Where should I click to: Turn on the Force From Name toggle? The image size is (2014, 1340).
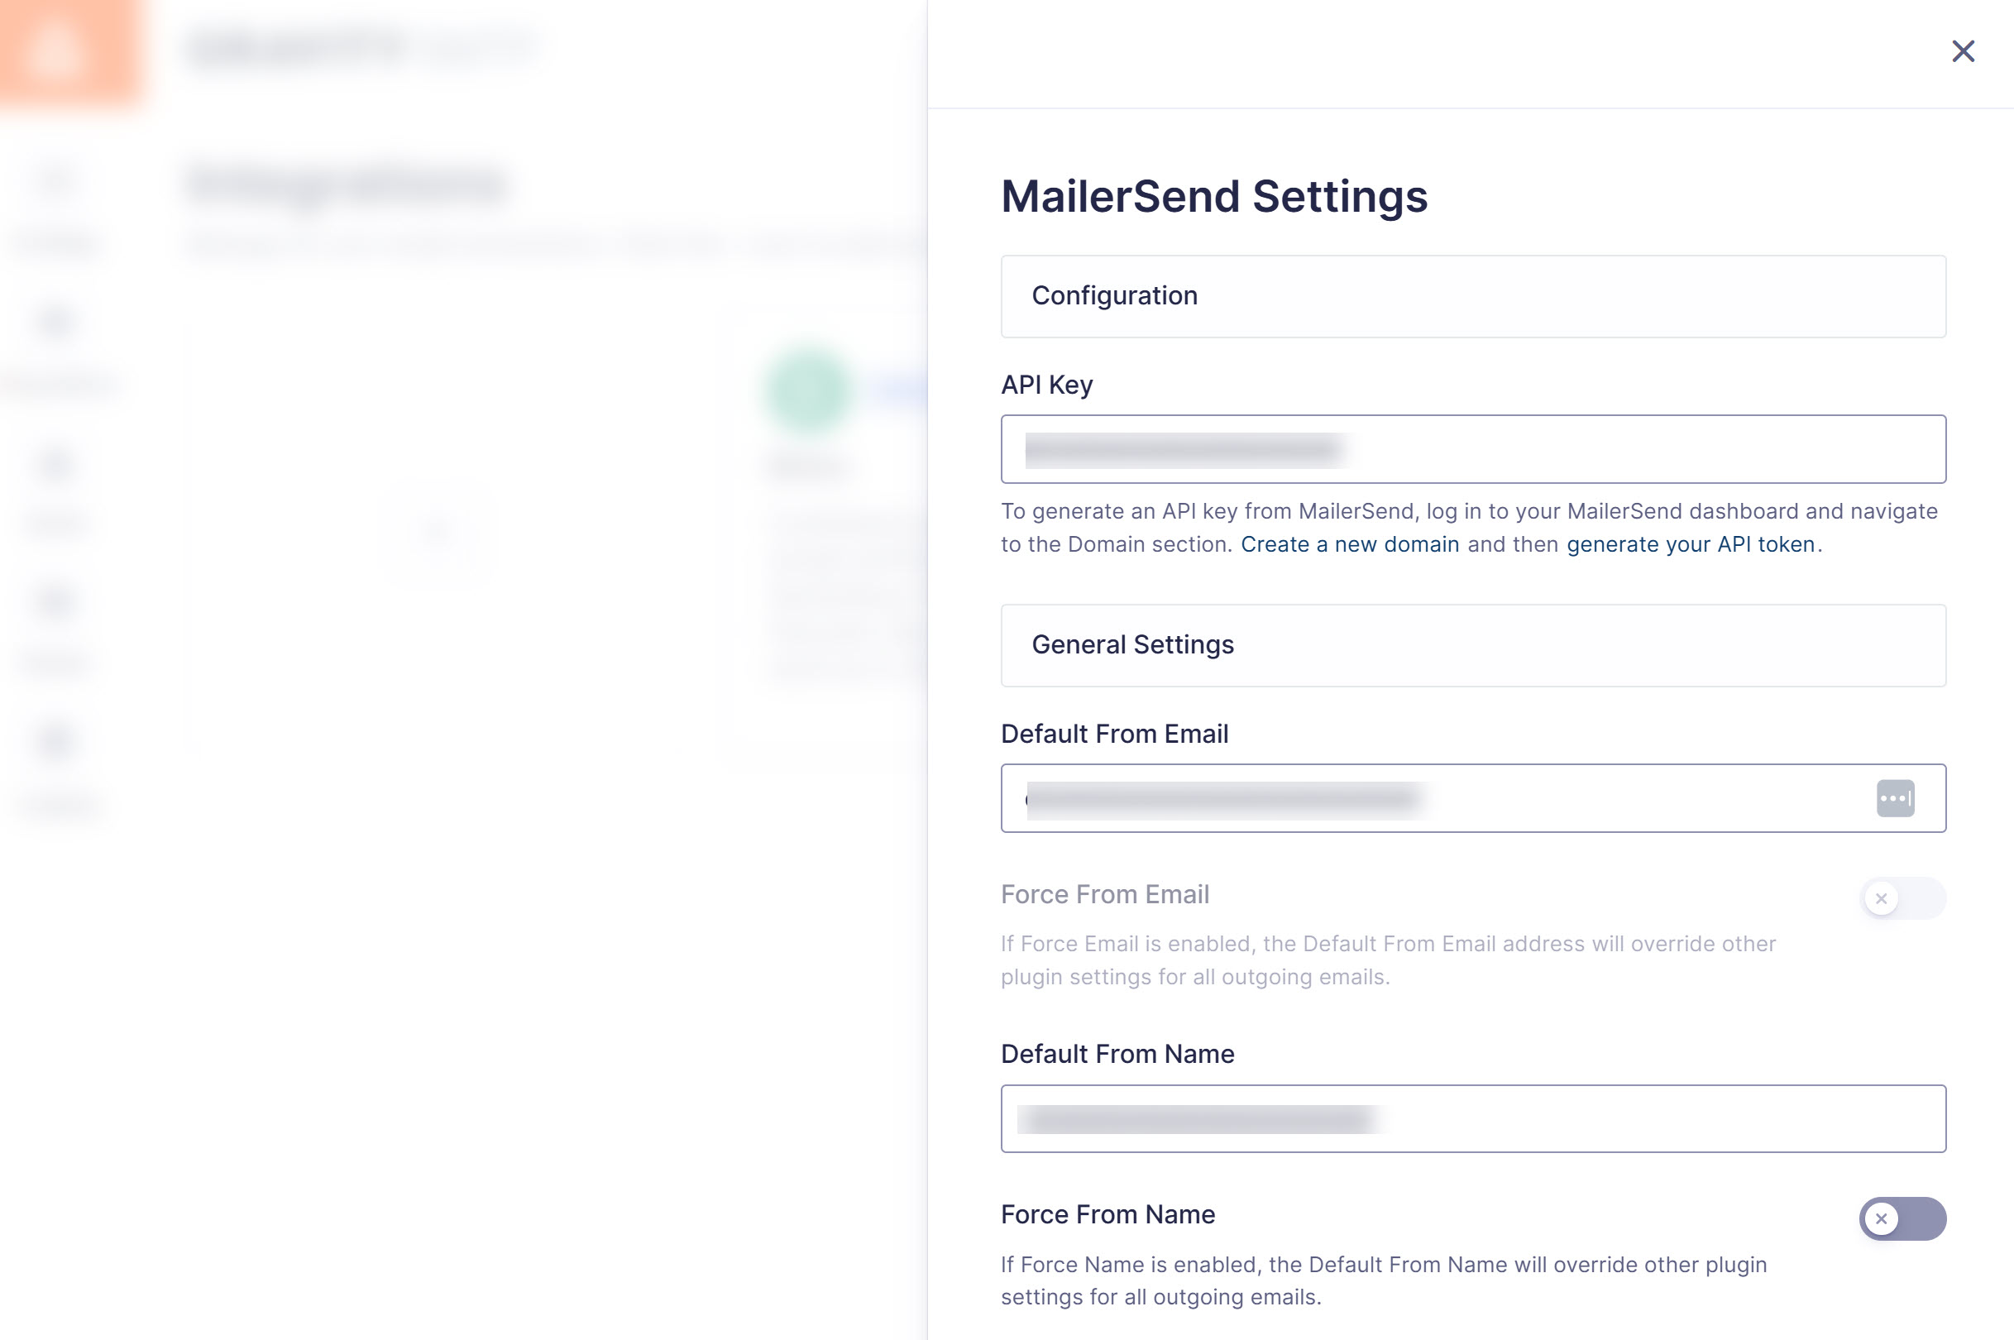(1902, 1219)
